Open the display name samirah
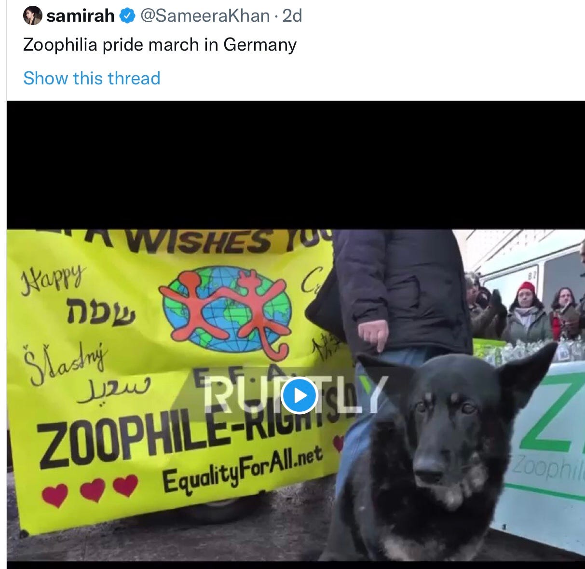 pyautogui.click(x=81, y=16)
